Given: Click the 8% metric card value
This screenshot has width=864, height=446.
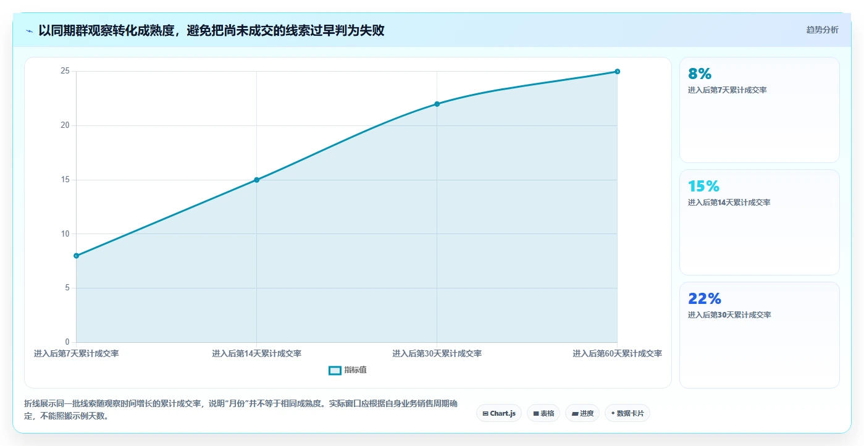Looking at the screenshot, I should (x=700, y=74).
